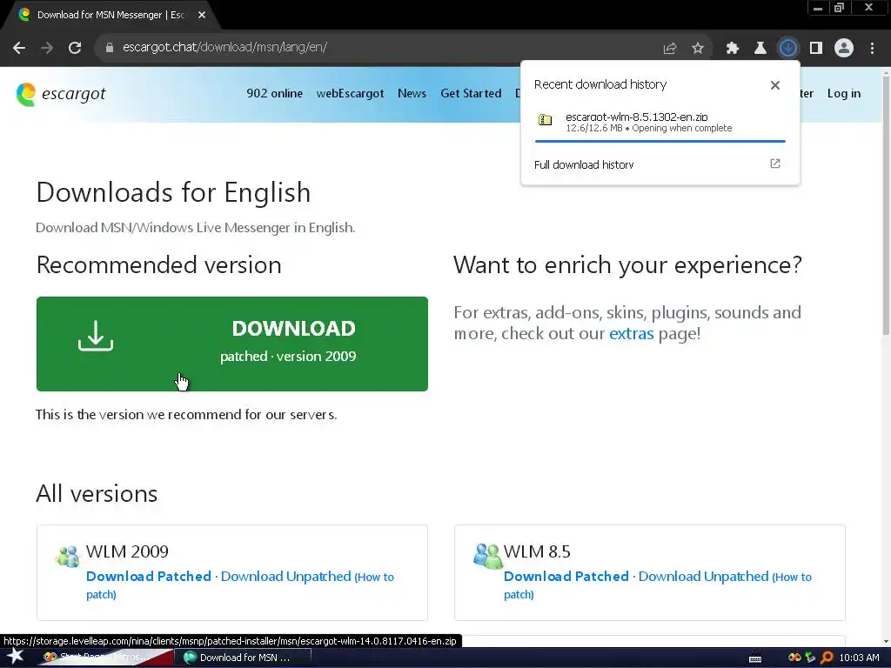Go back with the browser back arrow
Screen dimensions: 891x668
(19, 48)
